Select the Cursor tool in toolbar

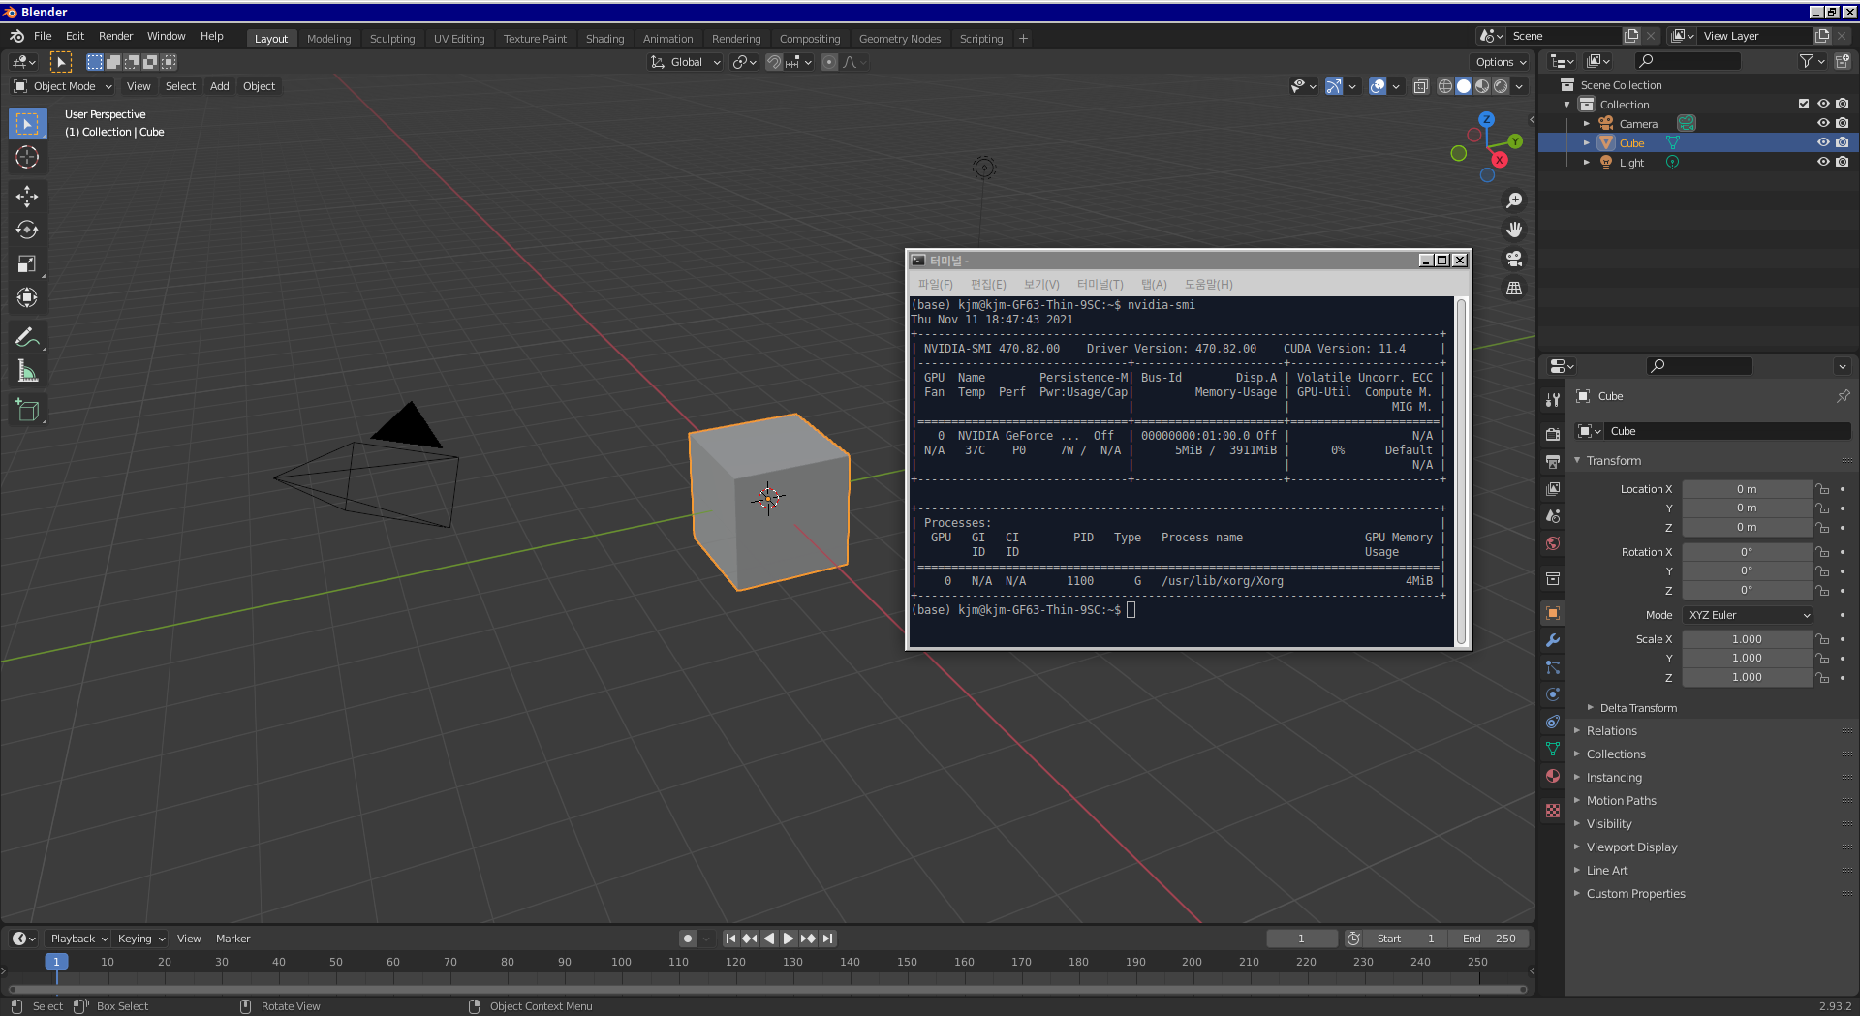[27, 158]
